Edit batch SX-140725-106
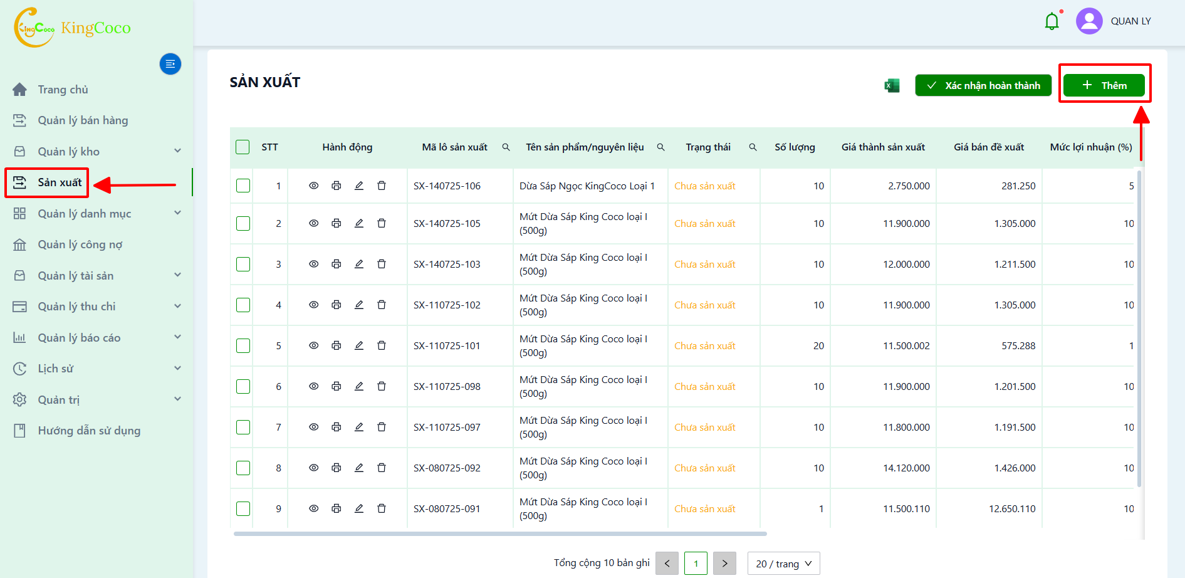 point(359,186)
